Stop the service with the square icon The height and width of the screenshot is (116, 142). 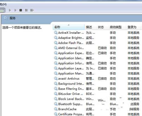21,10
